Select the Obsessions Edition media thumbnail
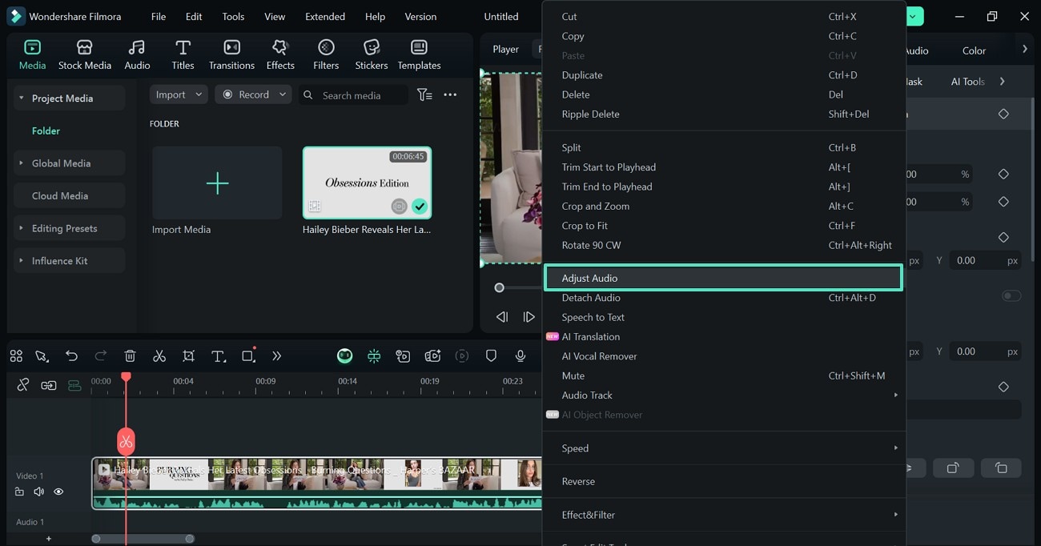The height and width of the screenshot is (546, 1041). 367,182
